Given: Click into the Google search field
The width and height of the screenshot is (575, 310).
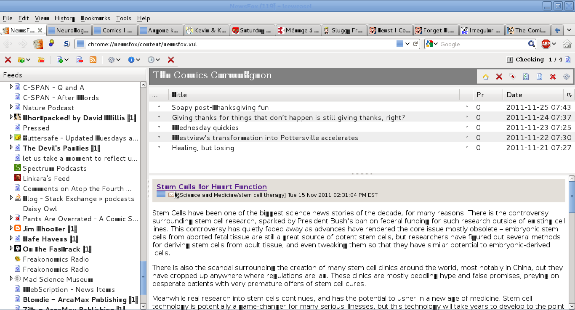Looking at the screenshot, I should pyautogui.click(x=482, y=44).
